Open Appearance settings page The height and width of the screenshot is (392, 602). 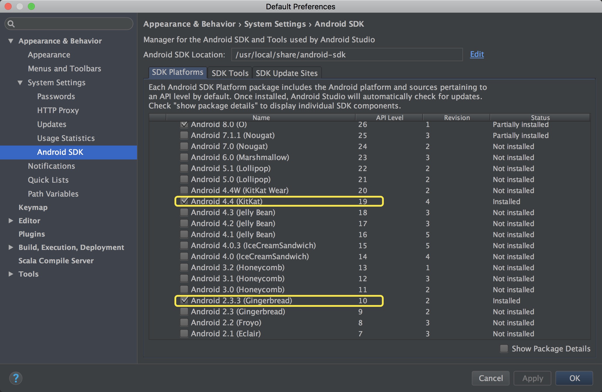(x=49, y=55)
